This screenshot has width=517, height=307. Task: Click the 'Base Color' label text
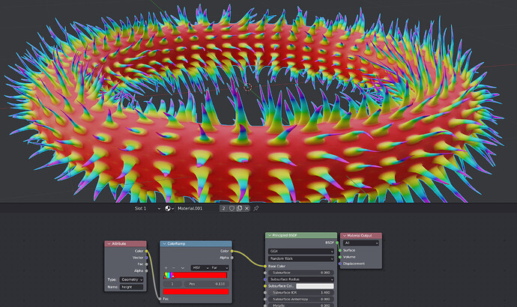click(x=276, y=266)
